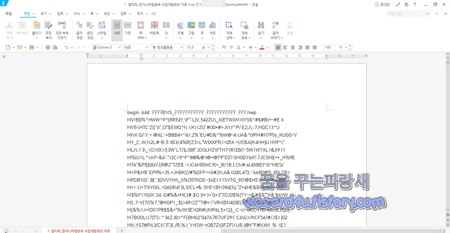
Task: Open the 입력 (Insert) menu
Action: point(60,13)
